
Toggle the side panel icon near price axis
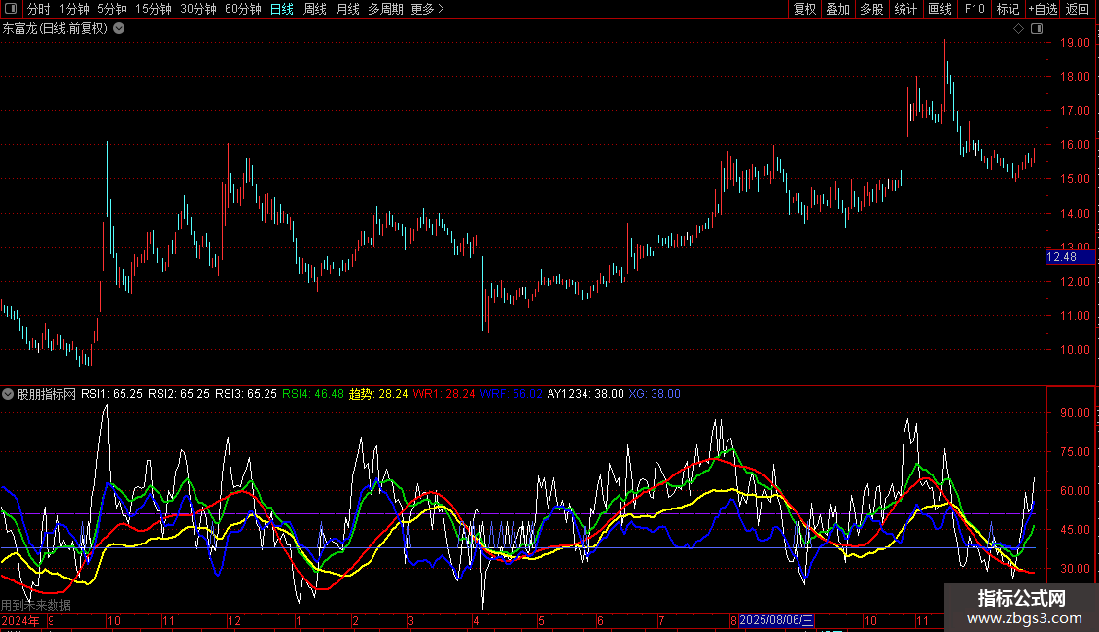[1037, 29]
